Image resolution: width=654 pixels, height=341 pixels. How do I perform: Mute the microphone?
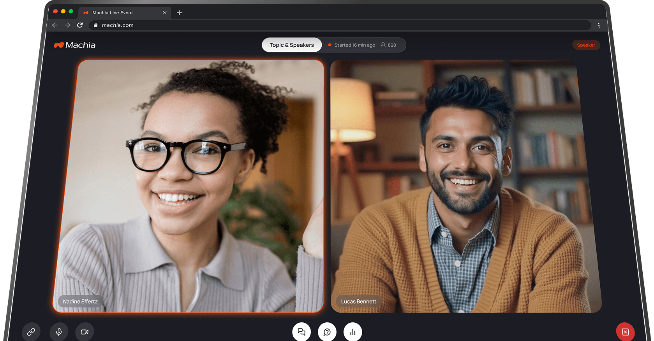[x=59, y=332]
